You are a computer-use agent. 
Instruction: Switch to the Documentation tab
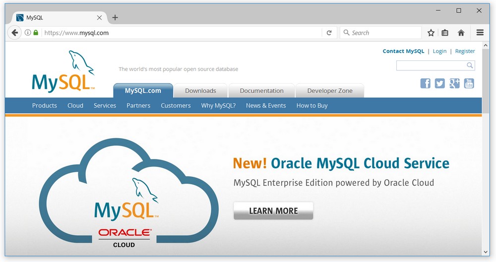(261, 91)
